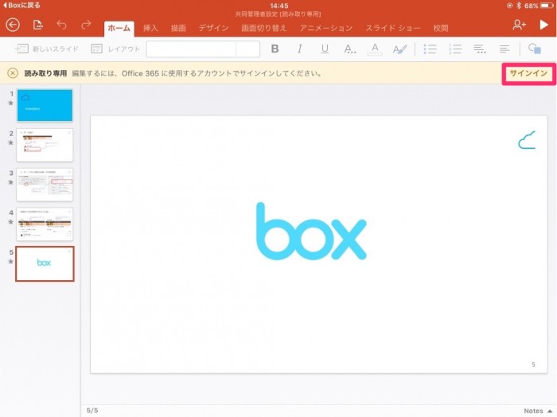Select slide 5 box thumbnail
This screenshot has height=417, width=557.
click(x=45, y=264)
